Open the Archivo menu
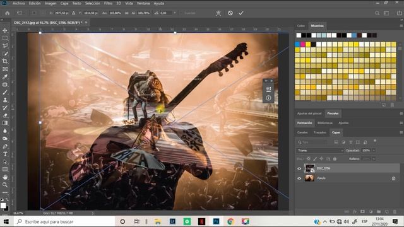 19,3
